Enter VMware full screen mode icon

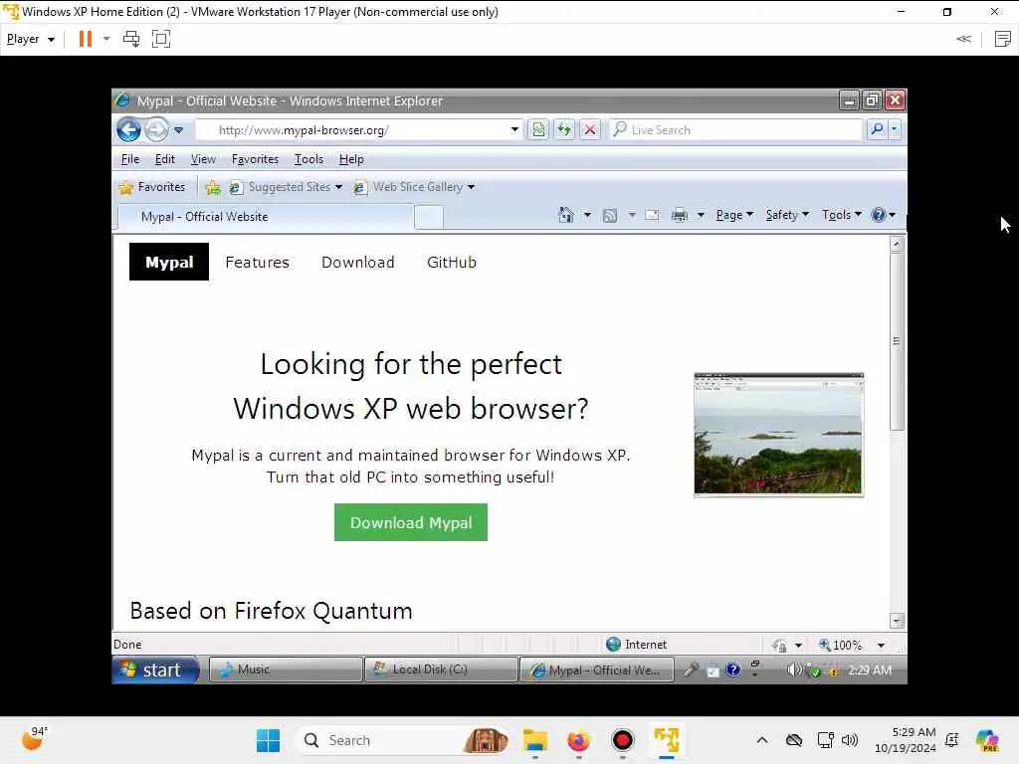coord(160,39)
